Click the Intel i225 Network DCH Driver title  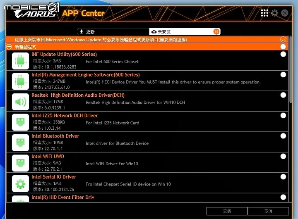pyautogui.click(x=65, y=116)
